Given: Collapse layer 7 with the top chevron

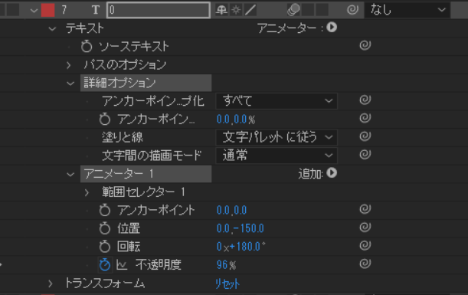Looking at the screenshot, I should pos(34,11).
